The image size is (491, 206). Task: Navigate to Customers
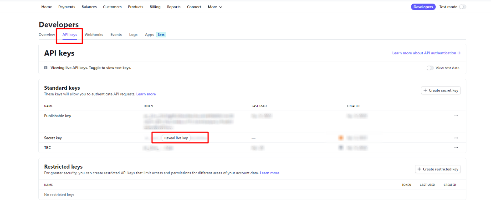pyautogui.click(x=112, y=7)
